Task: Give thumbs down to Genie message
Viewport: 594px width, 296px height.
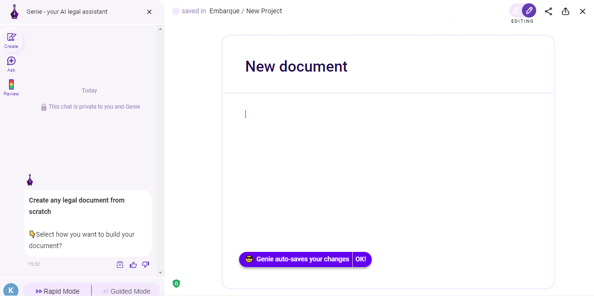Action: [146, 265]
